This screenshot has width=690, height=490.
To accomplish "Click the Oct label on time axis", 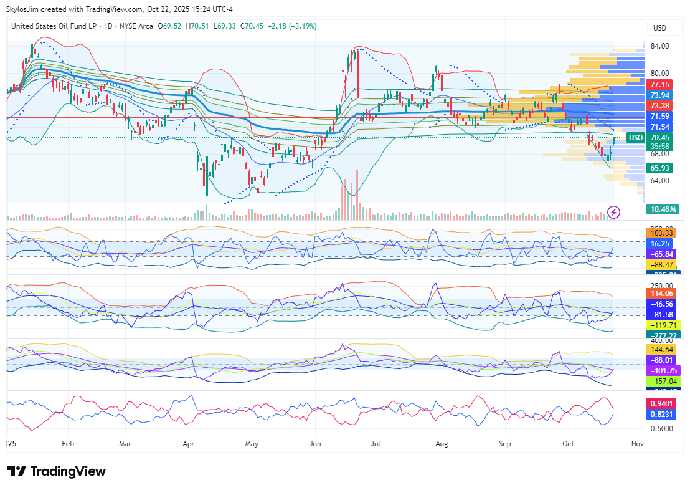I will [x=568, y=444].
